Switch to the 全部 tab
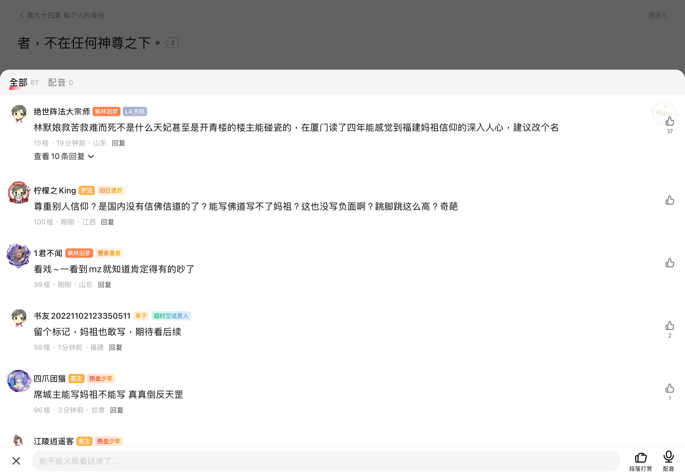 click(19, 83)
